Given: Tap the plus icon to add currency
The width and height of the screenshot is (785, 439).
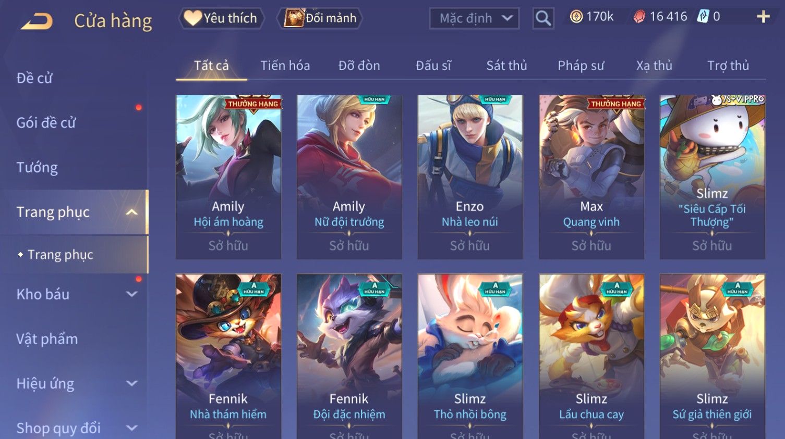Looking at the screenshot, I should [763, 17].
